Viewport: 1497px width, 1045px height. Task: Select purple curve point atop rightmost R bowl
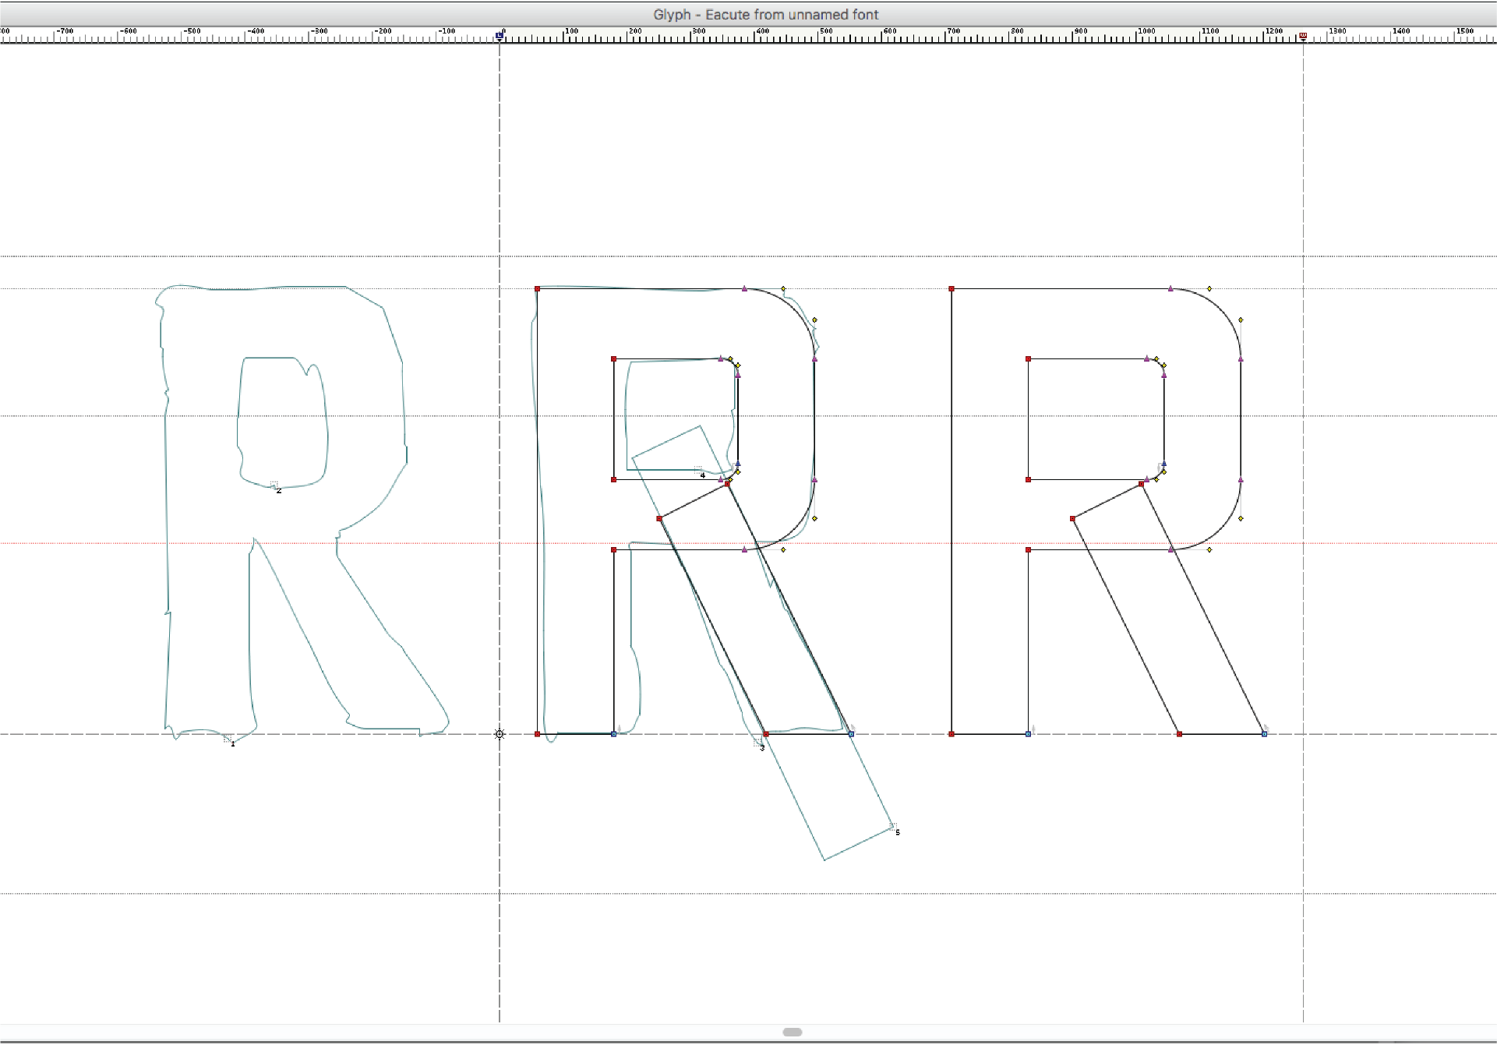(x=1170, y=289)
